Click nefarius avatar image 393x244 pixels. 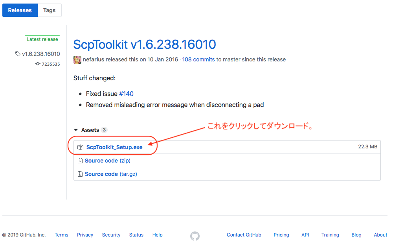[77, 60]
